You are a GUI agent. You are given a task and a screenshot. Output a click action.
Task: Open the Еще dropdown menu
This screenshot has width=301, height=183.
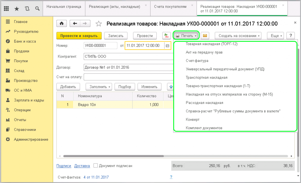pyautogui.click(x=276, y=36)
